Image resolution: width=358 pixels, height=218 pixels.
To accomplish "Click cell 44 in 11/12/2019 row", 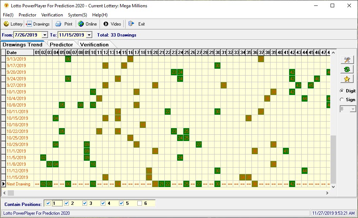I will click(304, 171).
